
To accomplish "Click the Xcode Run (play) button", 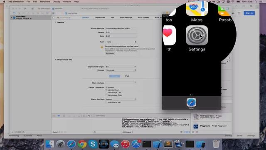I will 25,8.
